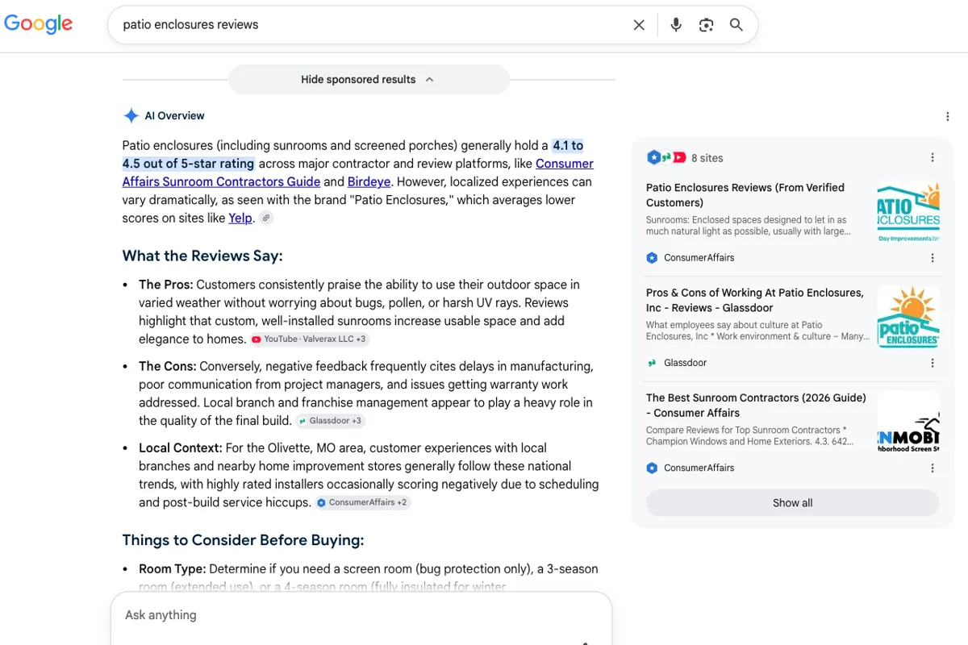
Task: Open the Yelp link
Action: [x=240, y=218]
